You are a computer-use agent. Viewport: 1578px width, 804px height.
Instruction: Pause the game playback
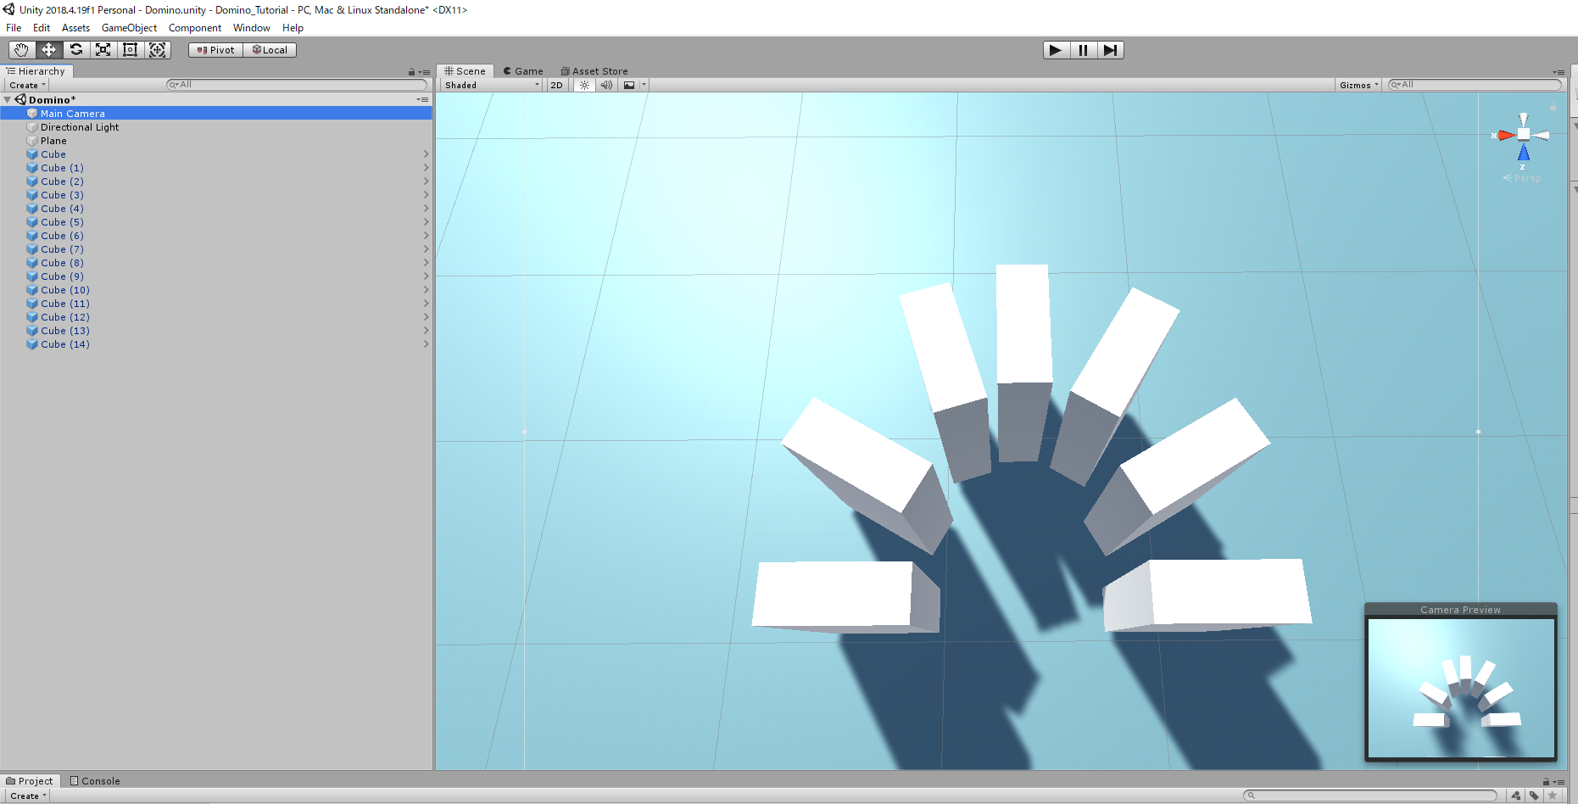pyautogui.click(x=1083, y=50)
